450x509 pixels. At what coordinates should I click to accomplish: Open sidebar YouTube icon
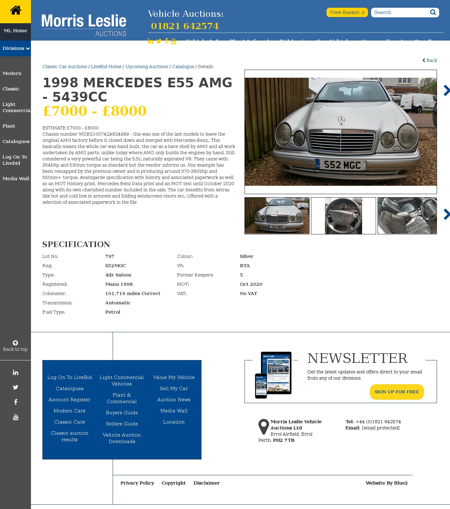[x=15, y=417]
